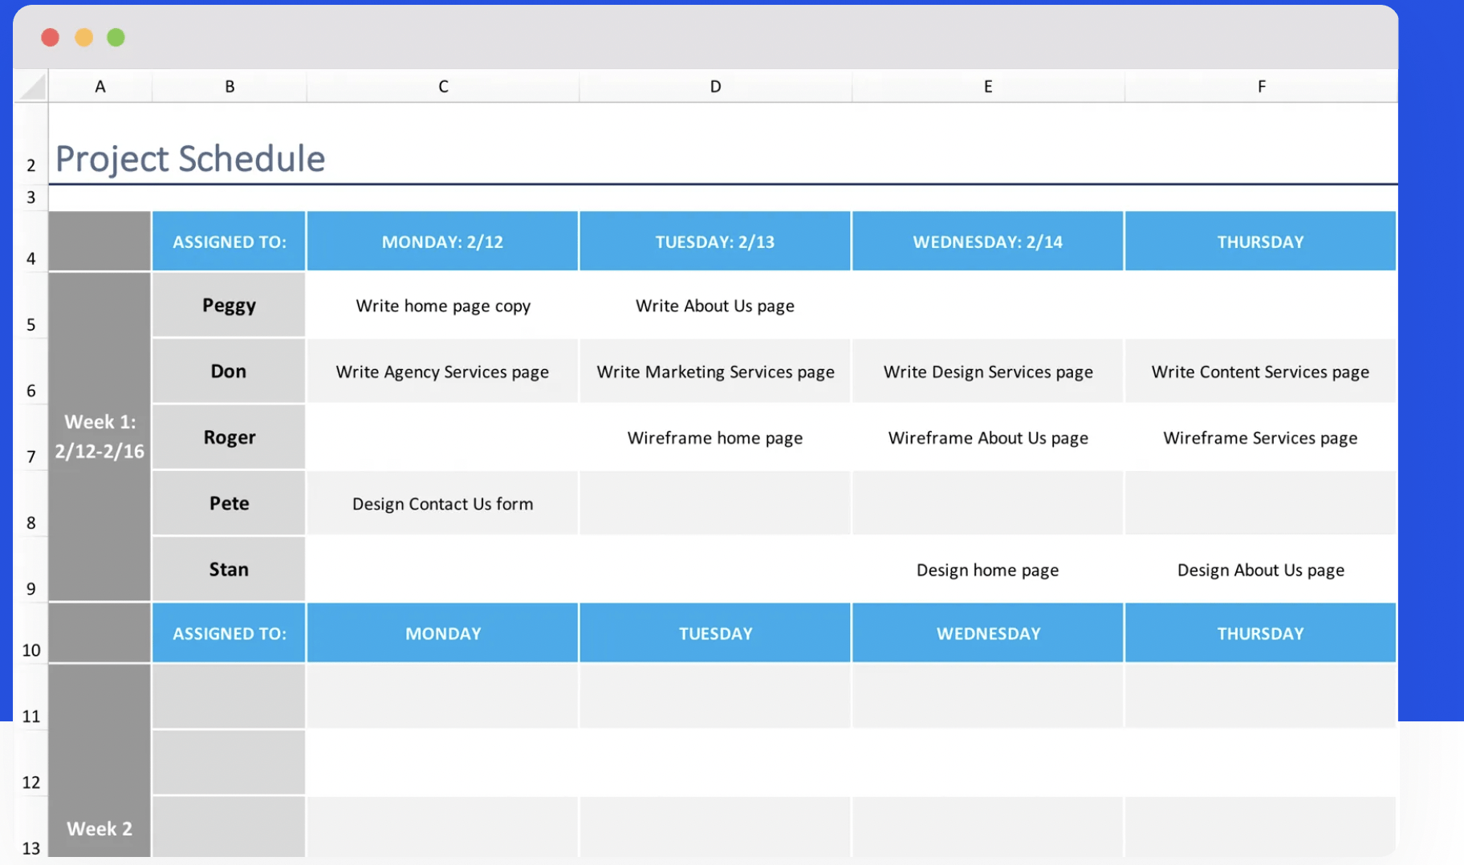Select Peggy's name cell
The height and width of the screenshot is (865, 1464).
tap(229, 305)
